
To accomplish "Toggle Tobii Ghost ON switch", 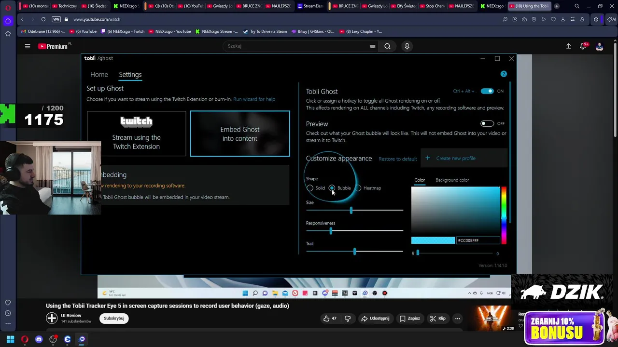I will 487,91.
